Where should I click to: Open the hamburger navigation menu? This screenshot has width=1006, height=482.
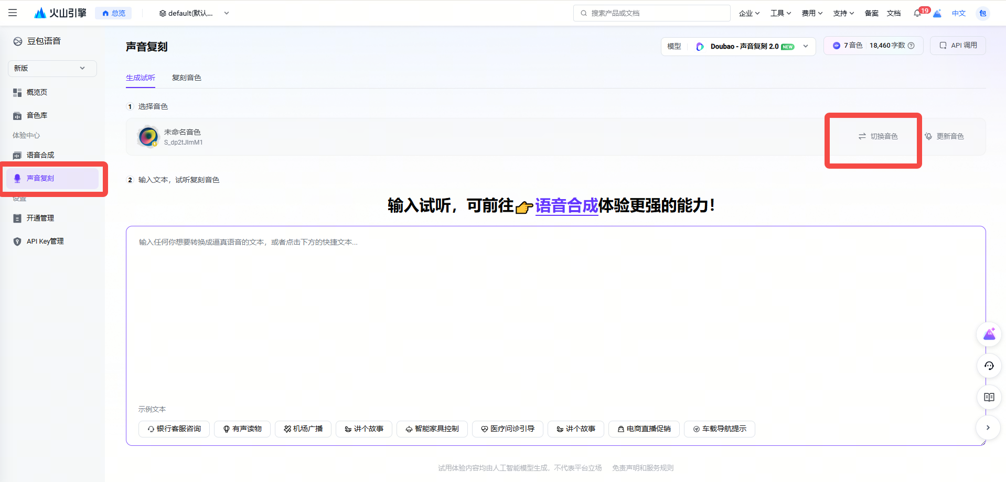click(x=13, y=13)
